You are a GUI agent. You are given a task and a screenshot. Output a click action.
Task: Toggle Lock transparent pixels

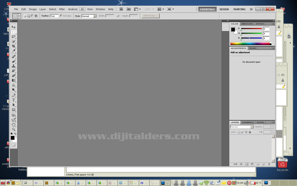(239, 132)
